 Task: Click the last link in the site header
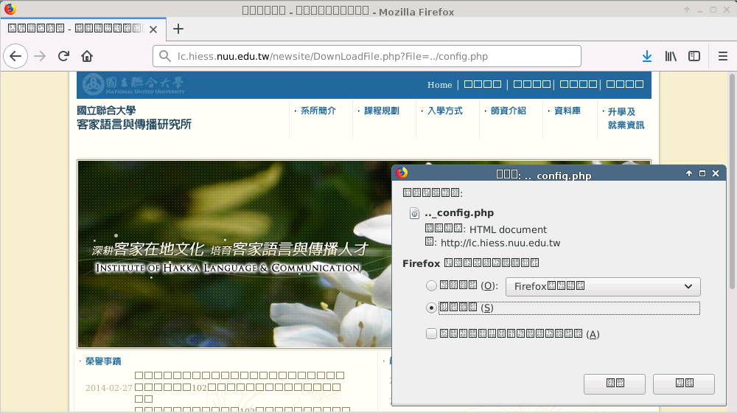(625, 84)
